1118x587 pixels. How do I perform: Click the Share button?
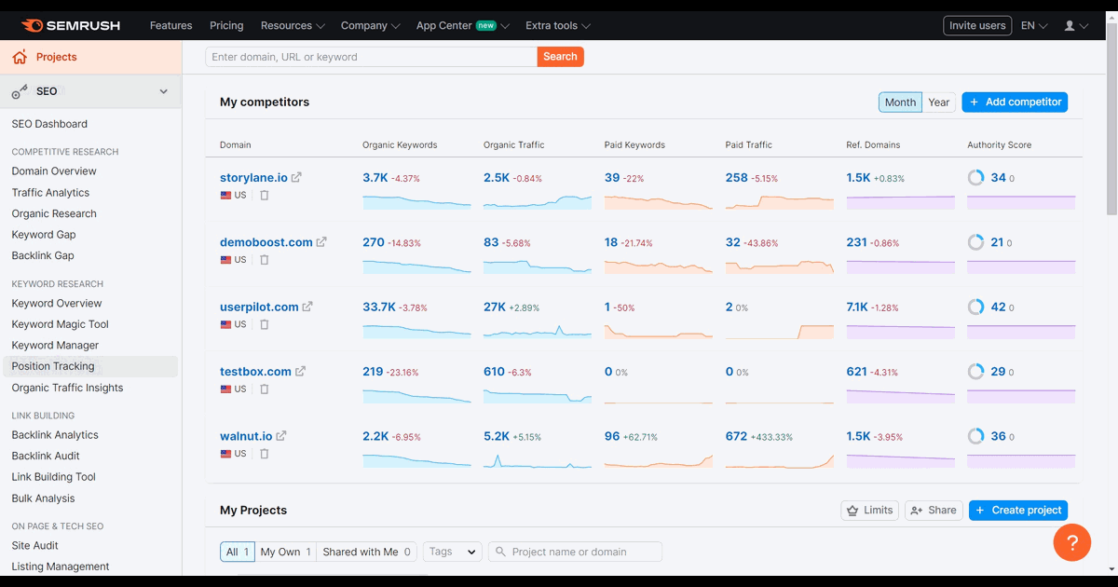(x=934, y=511)
